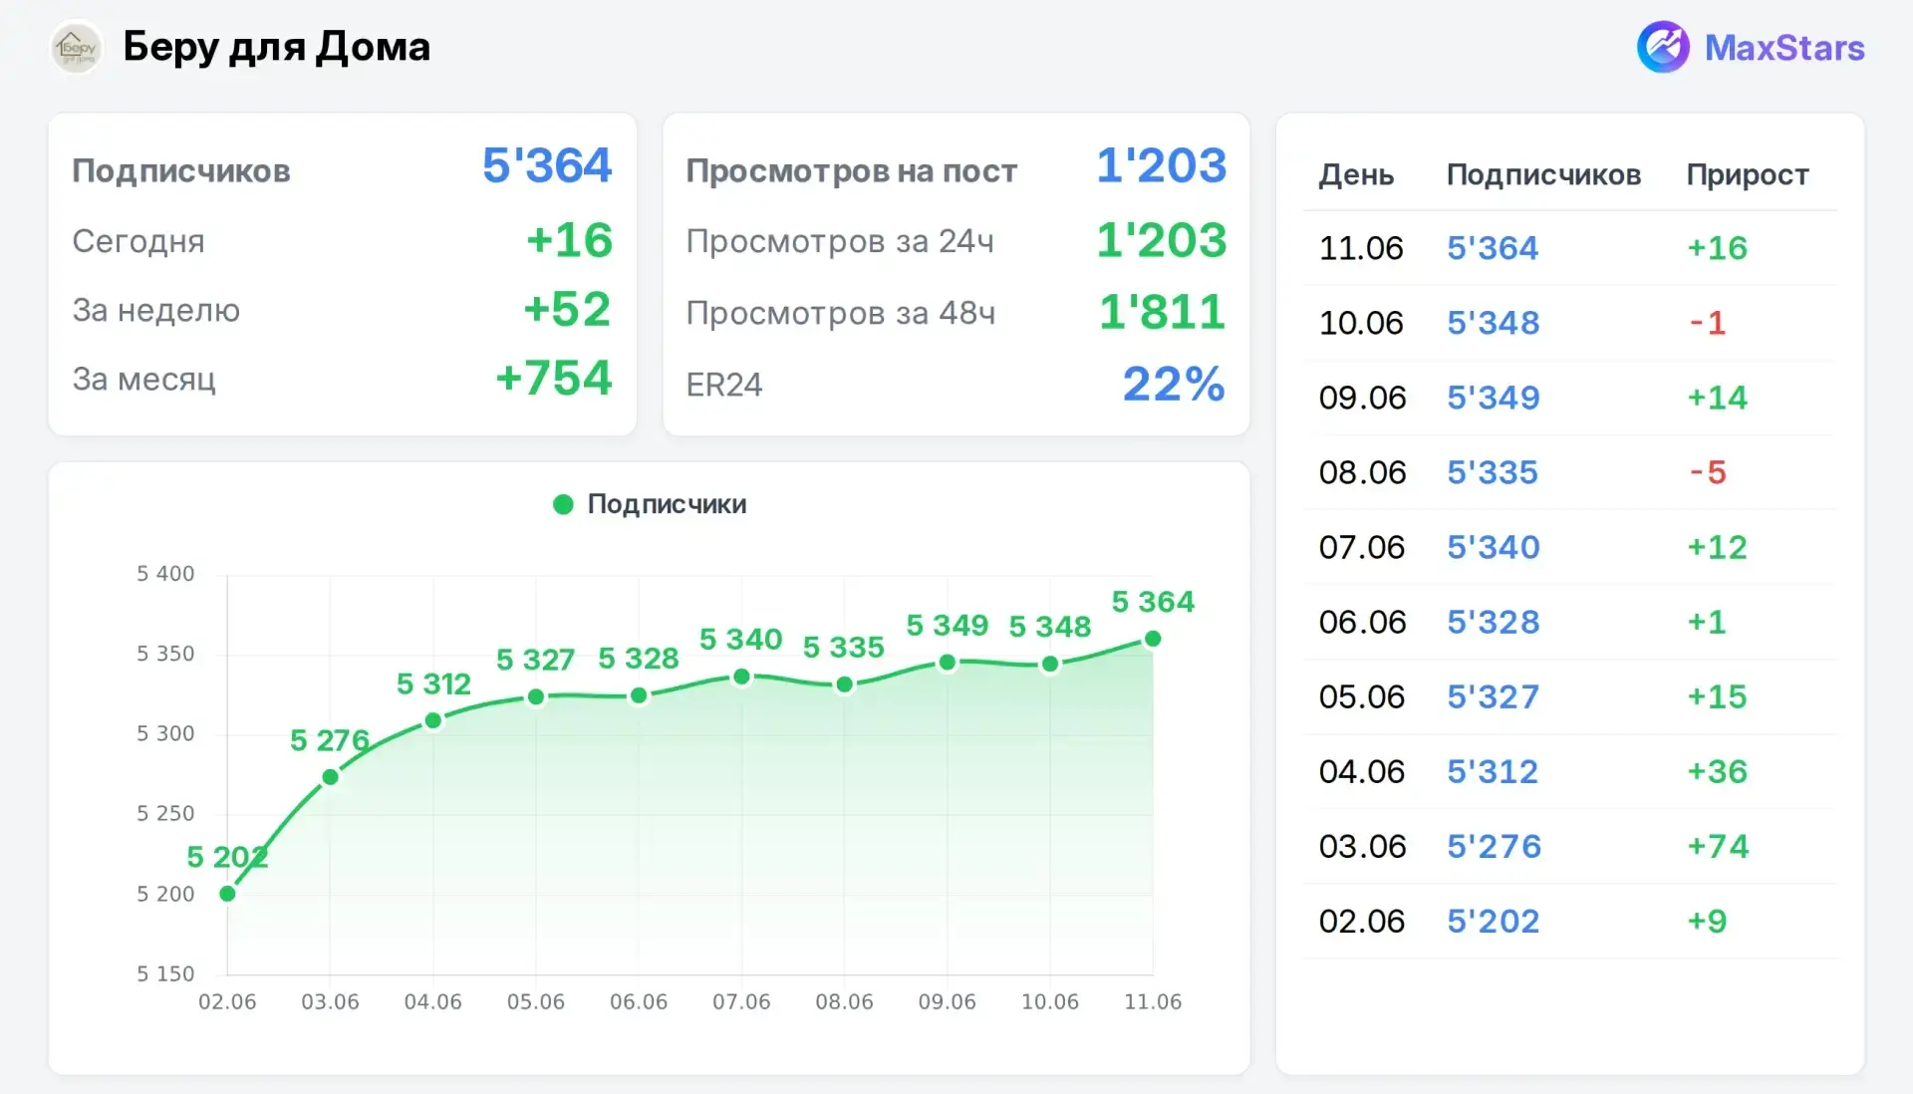The height and width of the screenshot is (1094, 1913).
Task: Click the +15 growth for 05.06
Action: pyautogui.click(x=1717, y=695)
